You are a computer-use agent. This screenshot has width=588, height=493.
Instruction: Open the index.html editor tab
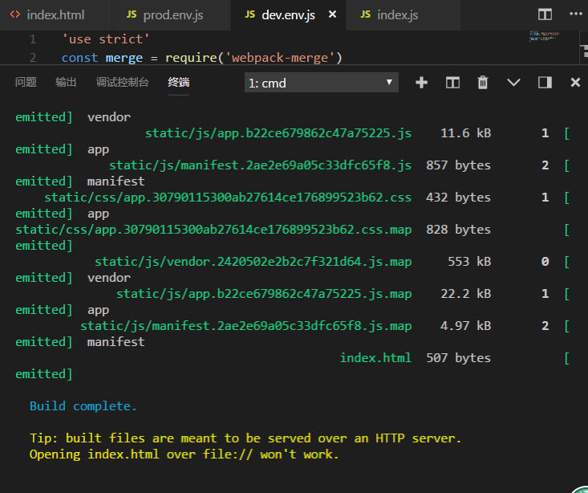55,15
